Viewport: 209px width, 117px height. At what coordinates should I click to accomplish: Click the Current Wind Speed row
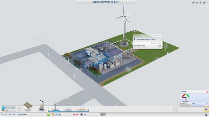[x=148, y=45]
